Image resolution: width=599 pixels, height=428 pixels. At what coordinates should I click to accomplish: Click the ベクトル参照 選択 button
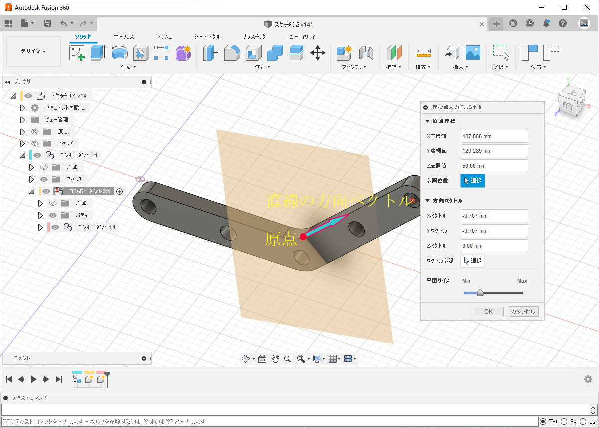coord(473,261)
